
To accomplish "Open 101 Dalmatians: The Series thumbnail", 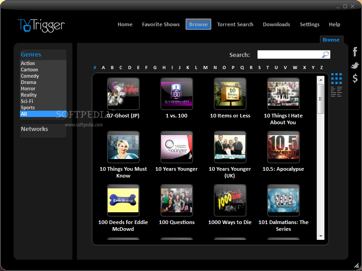I will point(284,200).
